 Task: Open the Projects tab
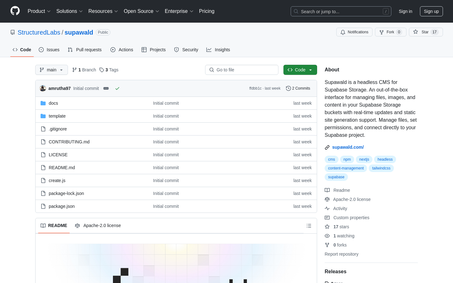tap(154, 50)
